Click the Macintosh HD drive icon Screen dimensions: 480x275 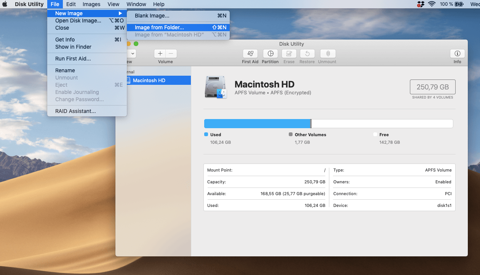coord(216,87)
